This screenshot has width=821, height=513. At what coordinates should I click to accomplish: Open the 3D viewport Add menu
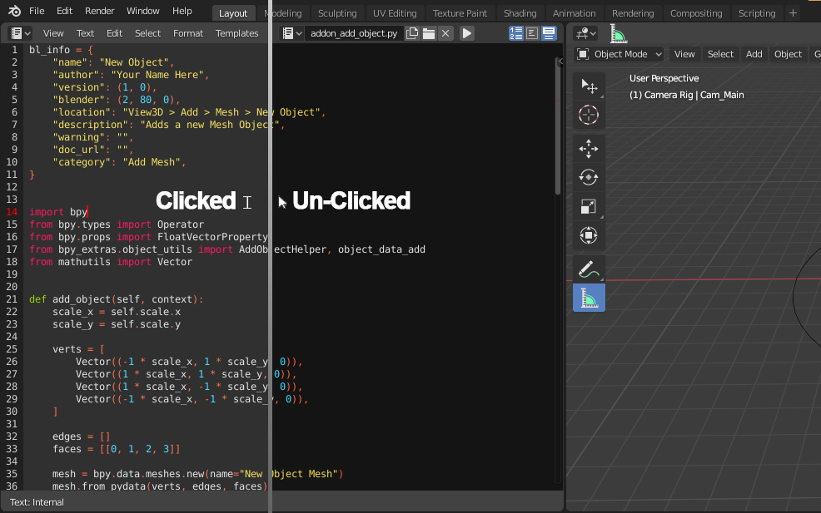(754, 54)
